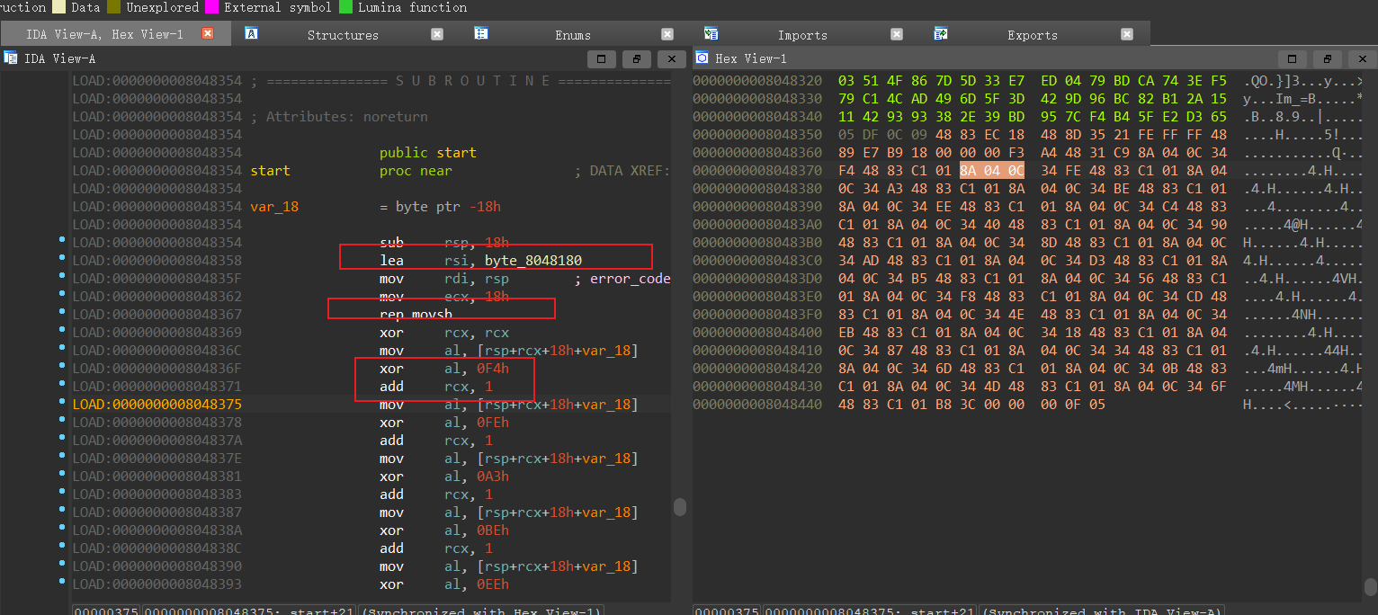Click the magenta External symbol swatch
This screenshot has width=1378, height=615.
pos(212,7)
